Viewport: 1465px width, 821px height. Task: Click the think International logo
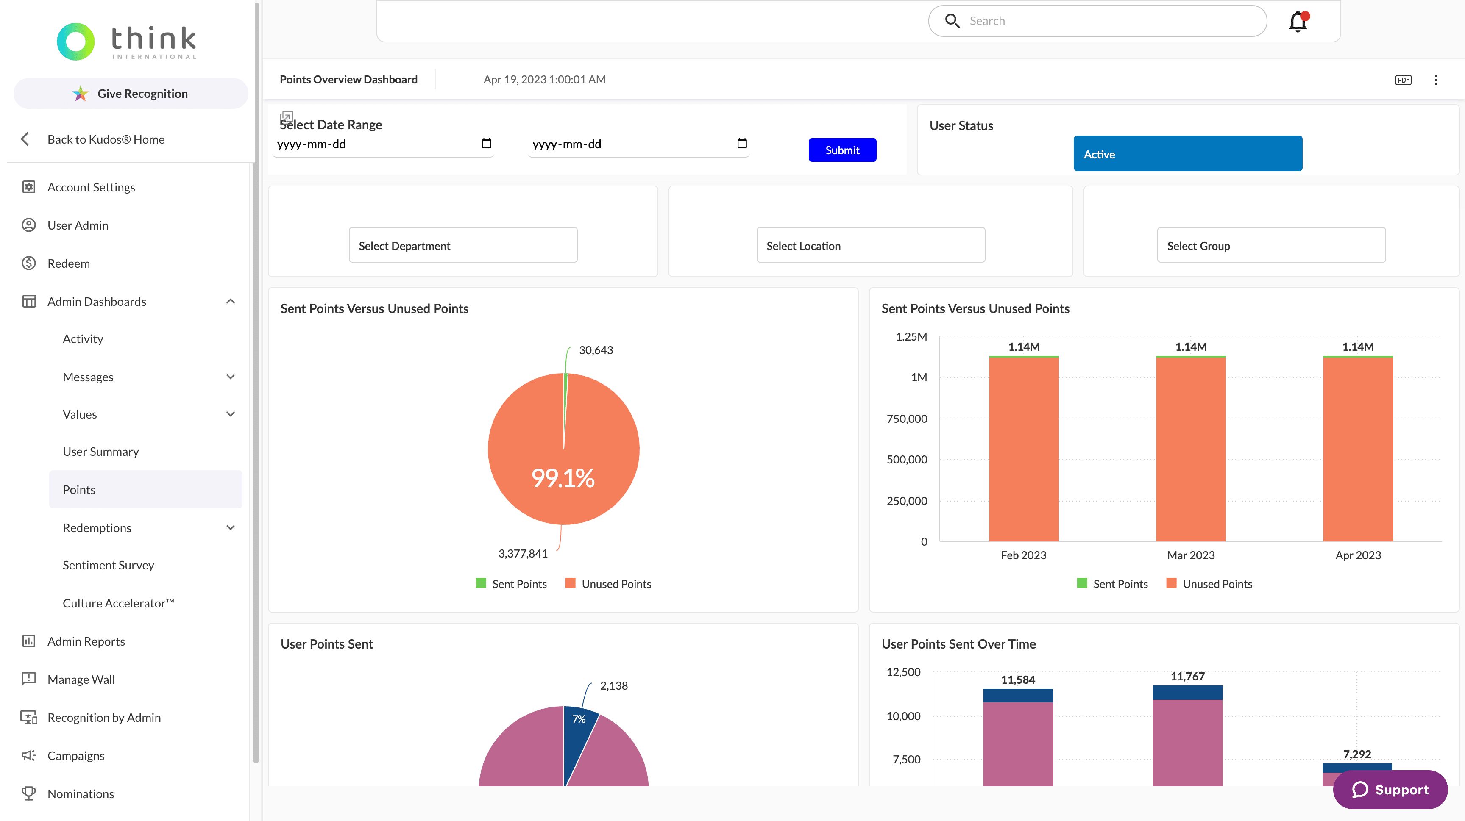(x=127, y=42)
